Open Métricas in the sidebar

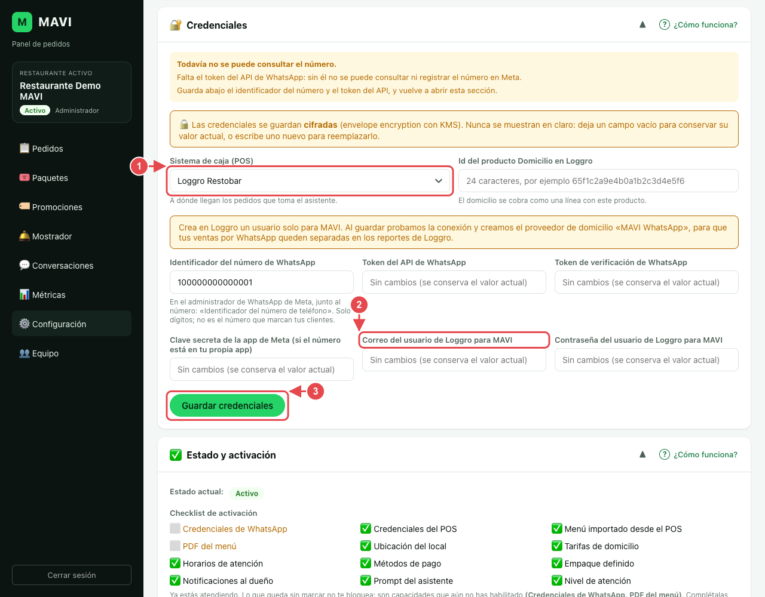point(72,294)
